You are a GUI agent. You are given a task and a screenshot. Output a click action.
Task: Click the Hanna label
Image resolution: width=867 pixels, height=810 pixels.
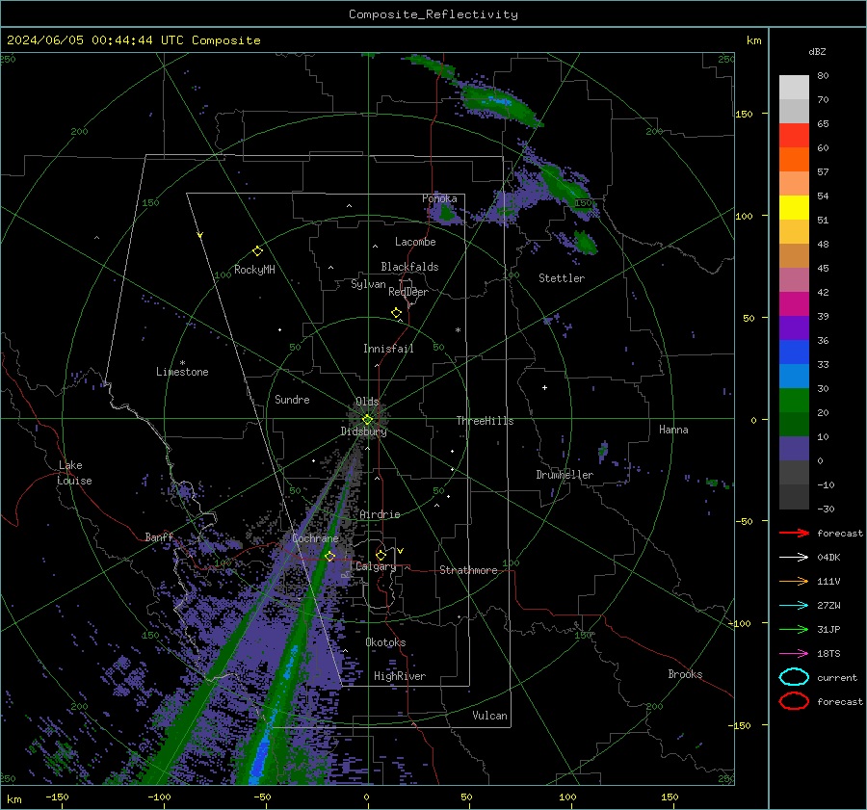(673, 430)
